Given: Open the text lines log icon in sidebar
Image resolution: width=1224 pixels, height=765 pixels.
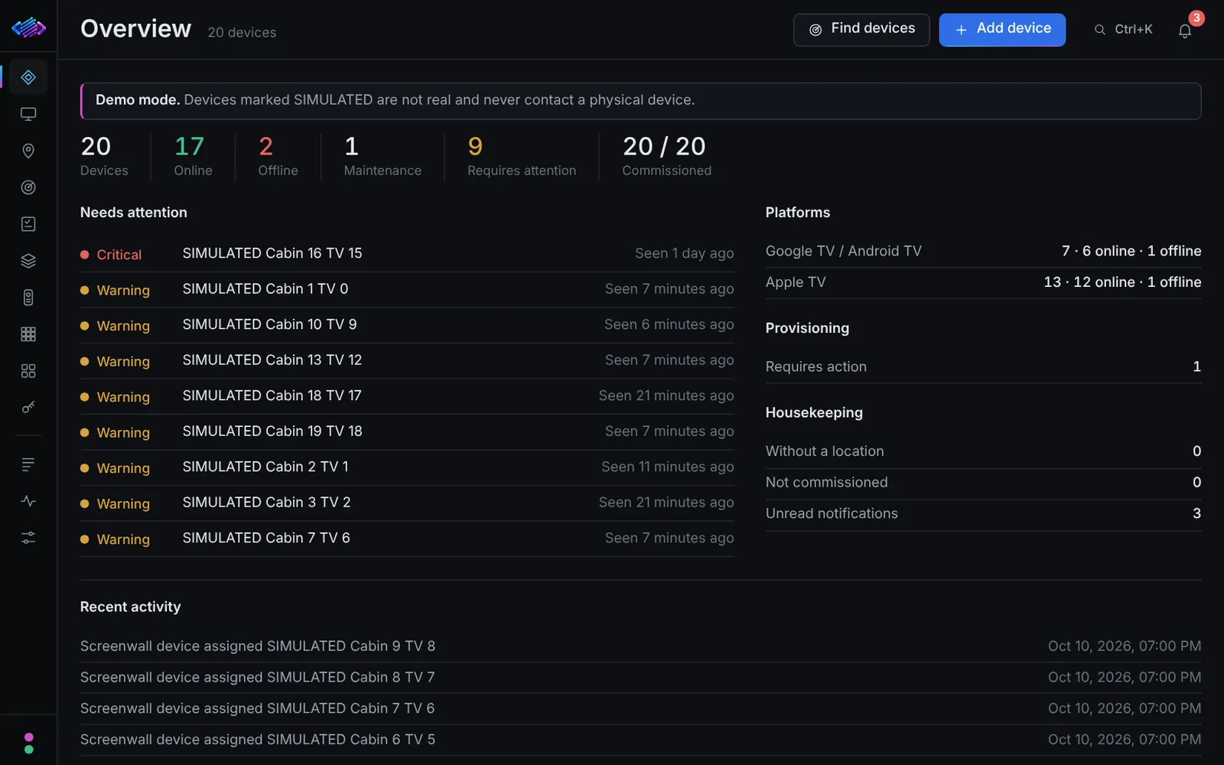Looking at the screenshot, I should click(28, 464).
